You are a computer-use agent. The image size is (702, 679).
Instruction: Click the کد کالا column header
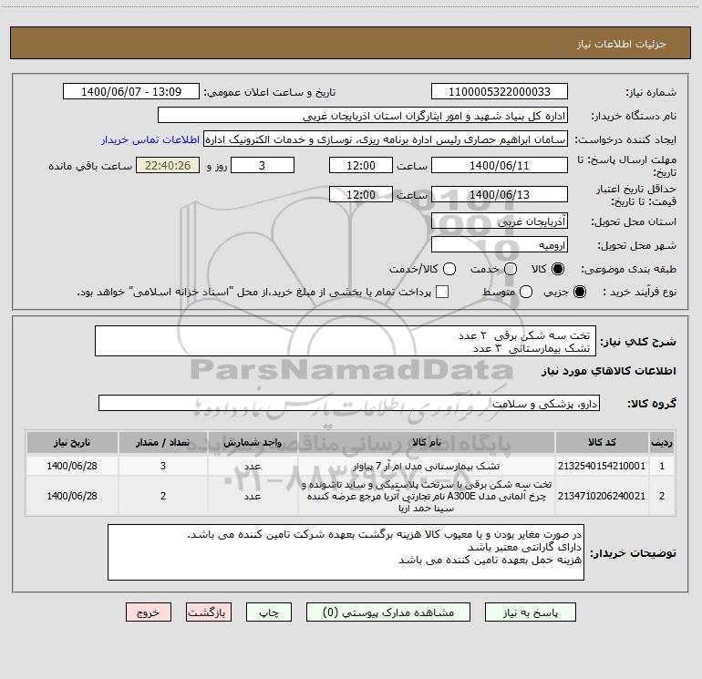coord(602,442)
